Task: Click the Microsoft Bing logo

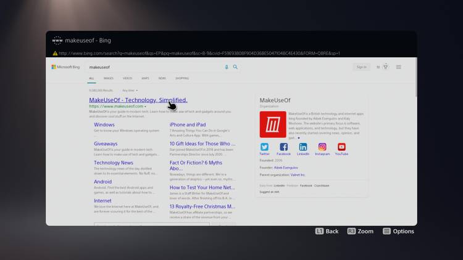Action: 65,67
